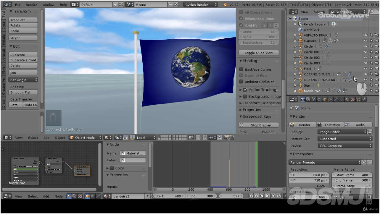The width and height of the screenshot is (380, 214).
Task: Open the Scene properties tab icon
Action: point(314,99)
